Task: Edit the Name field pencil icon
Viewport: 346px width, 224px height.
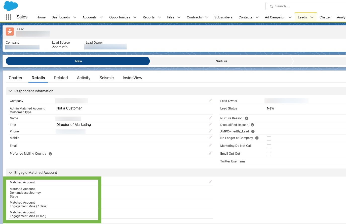Action: (210, 118)
